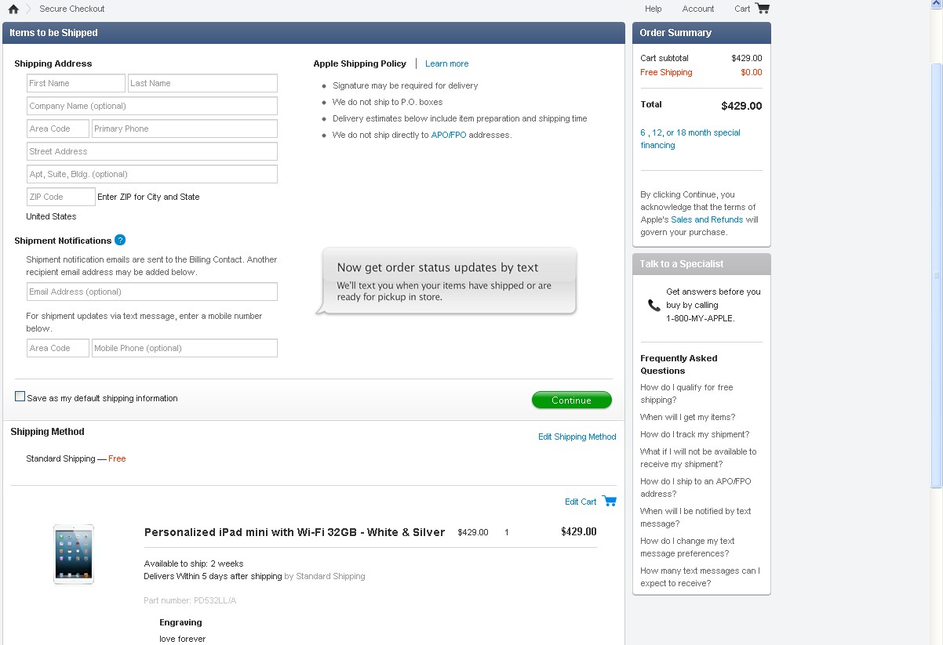The width and height of the screenshot is (943, 645).
Task: Click Edit Shipping Method link
Action: pyautogui.click(x=577, y=437)
